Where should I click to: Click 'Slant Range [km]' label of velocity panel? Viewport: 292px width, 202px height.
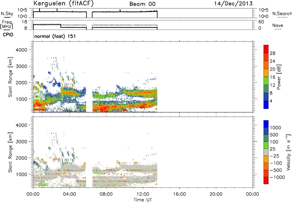point(10,152)
